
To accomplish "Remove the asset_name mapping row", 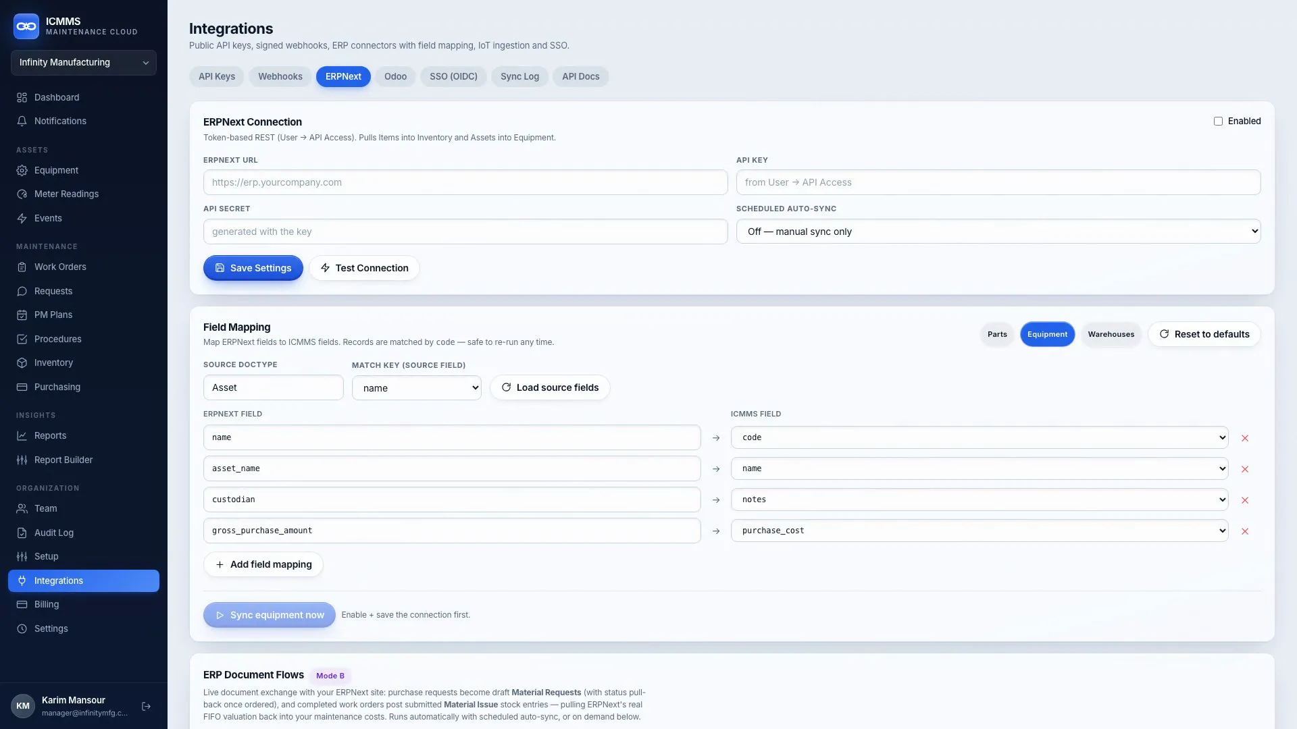I will tap(1245, 469).
